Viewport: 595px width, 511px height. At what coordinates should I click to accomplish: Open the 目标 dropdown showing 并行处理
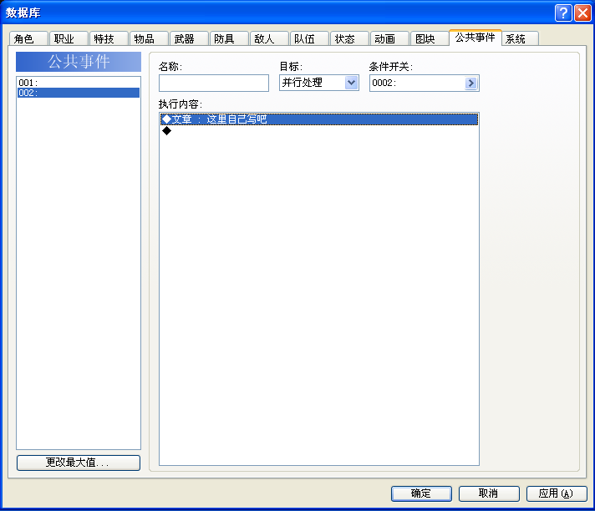(x=319, y=83)
